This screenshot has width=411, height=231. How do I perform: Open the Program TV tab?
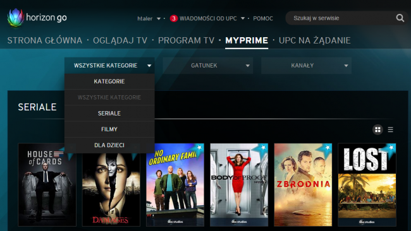pos(186,40)
